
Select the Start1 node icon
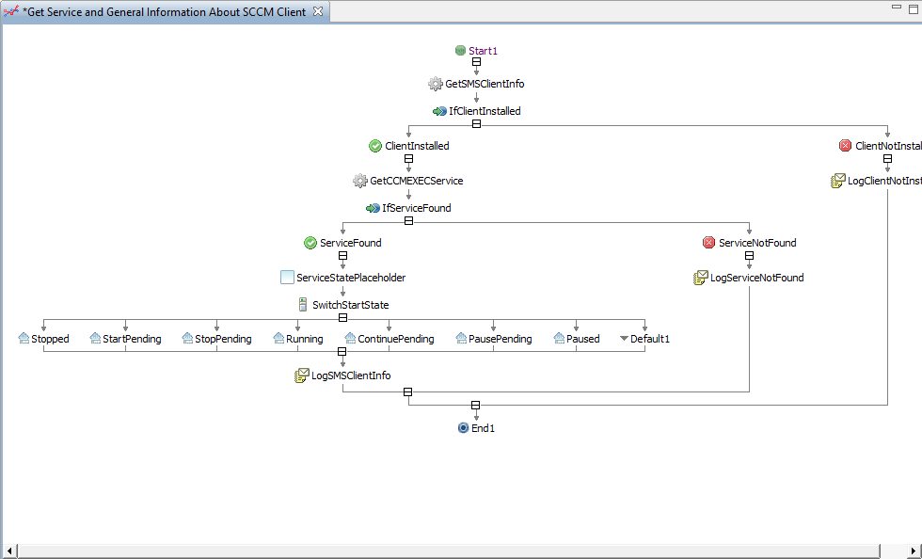click(460, 51)
